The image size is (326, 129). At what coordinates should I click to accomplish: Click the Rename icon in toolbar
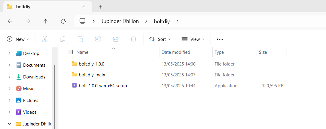pos(98,39)
